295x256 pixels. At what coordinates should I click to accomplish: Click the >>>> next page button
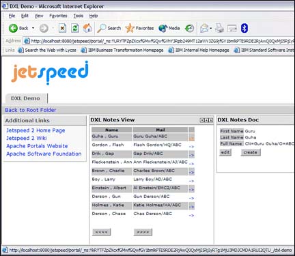(x=143, y=232)
